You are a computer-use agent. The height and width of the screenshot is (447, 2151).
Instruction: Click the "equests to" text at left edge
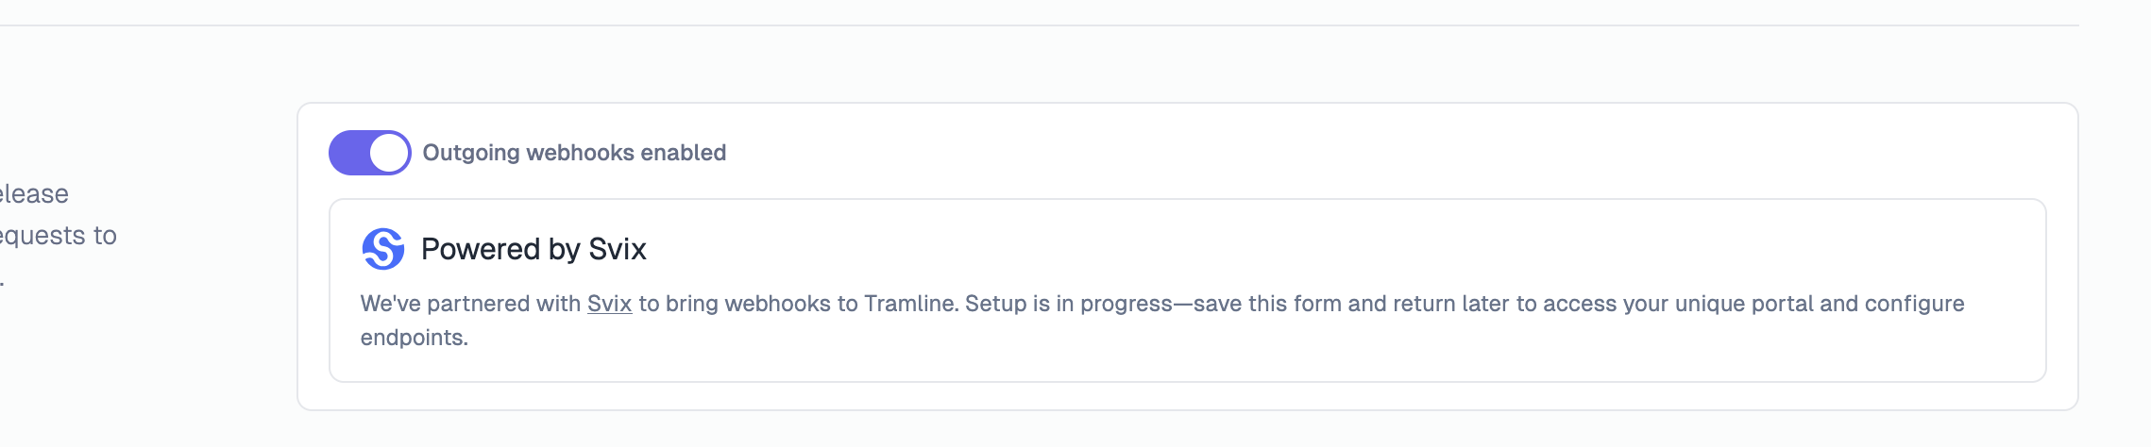coord(58,236)
